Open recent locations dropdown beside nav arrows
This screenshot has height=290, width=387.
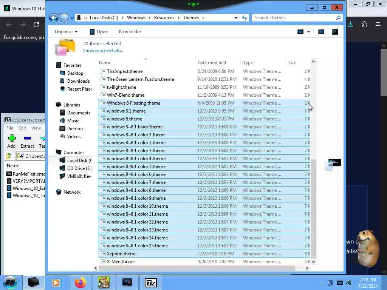72,18
